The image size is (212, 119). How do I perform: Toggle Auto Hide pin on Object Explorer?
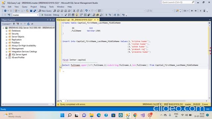(50, 20)
